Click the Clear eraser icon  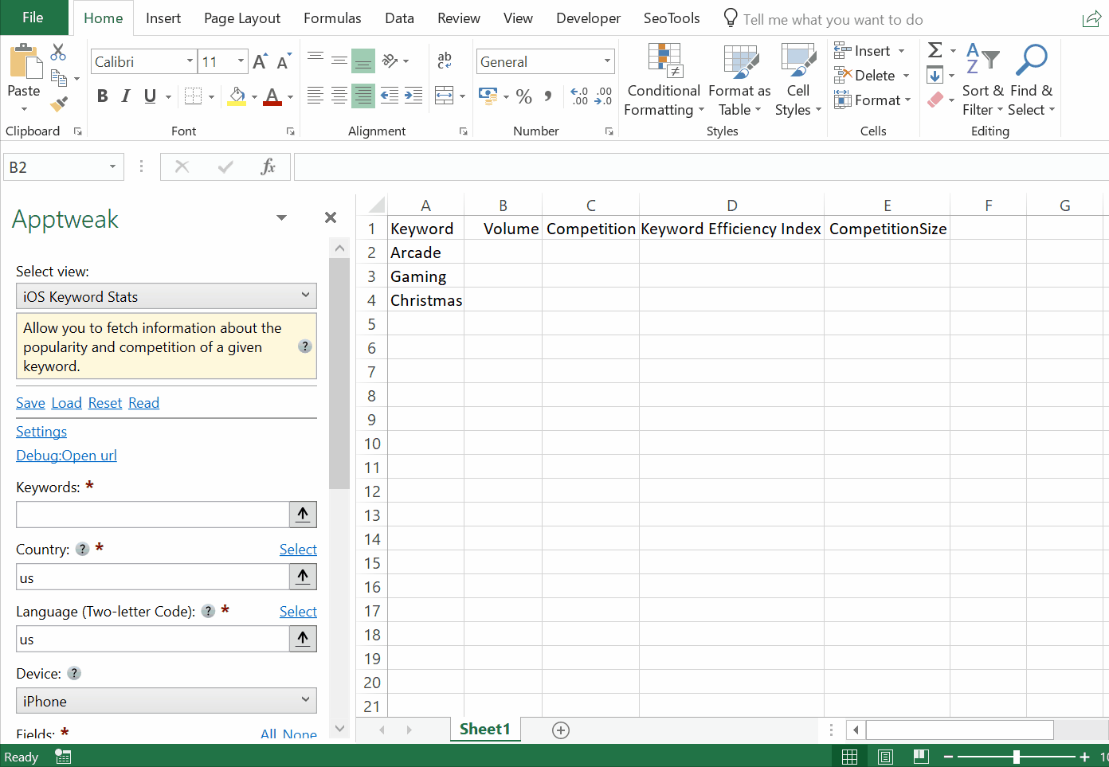(935, 100)
